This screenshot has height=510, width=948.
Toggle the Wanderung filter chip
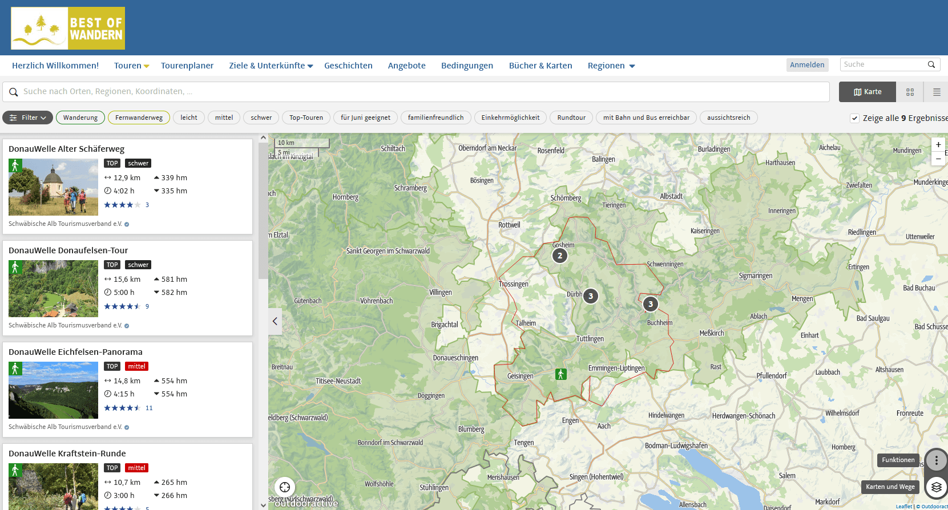click(80, 118)
